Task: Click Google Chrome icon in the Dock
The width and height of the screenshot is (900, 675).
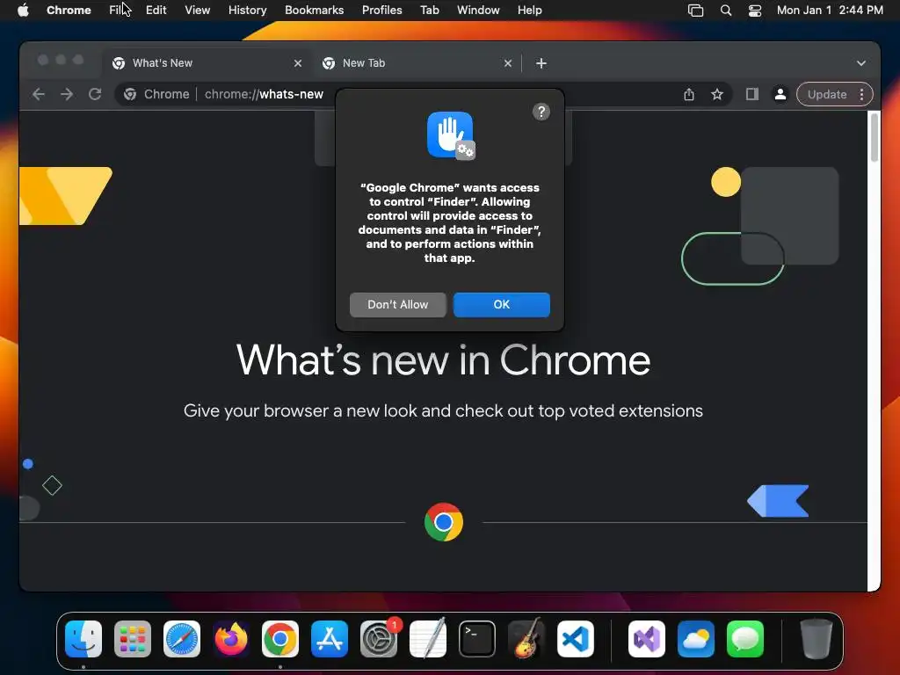Action: point(280,639)
